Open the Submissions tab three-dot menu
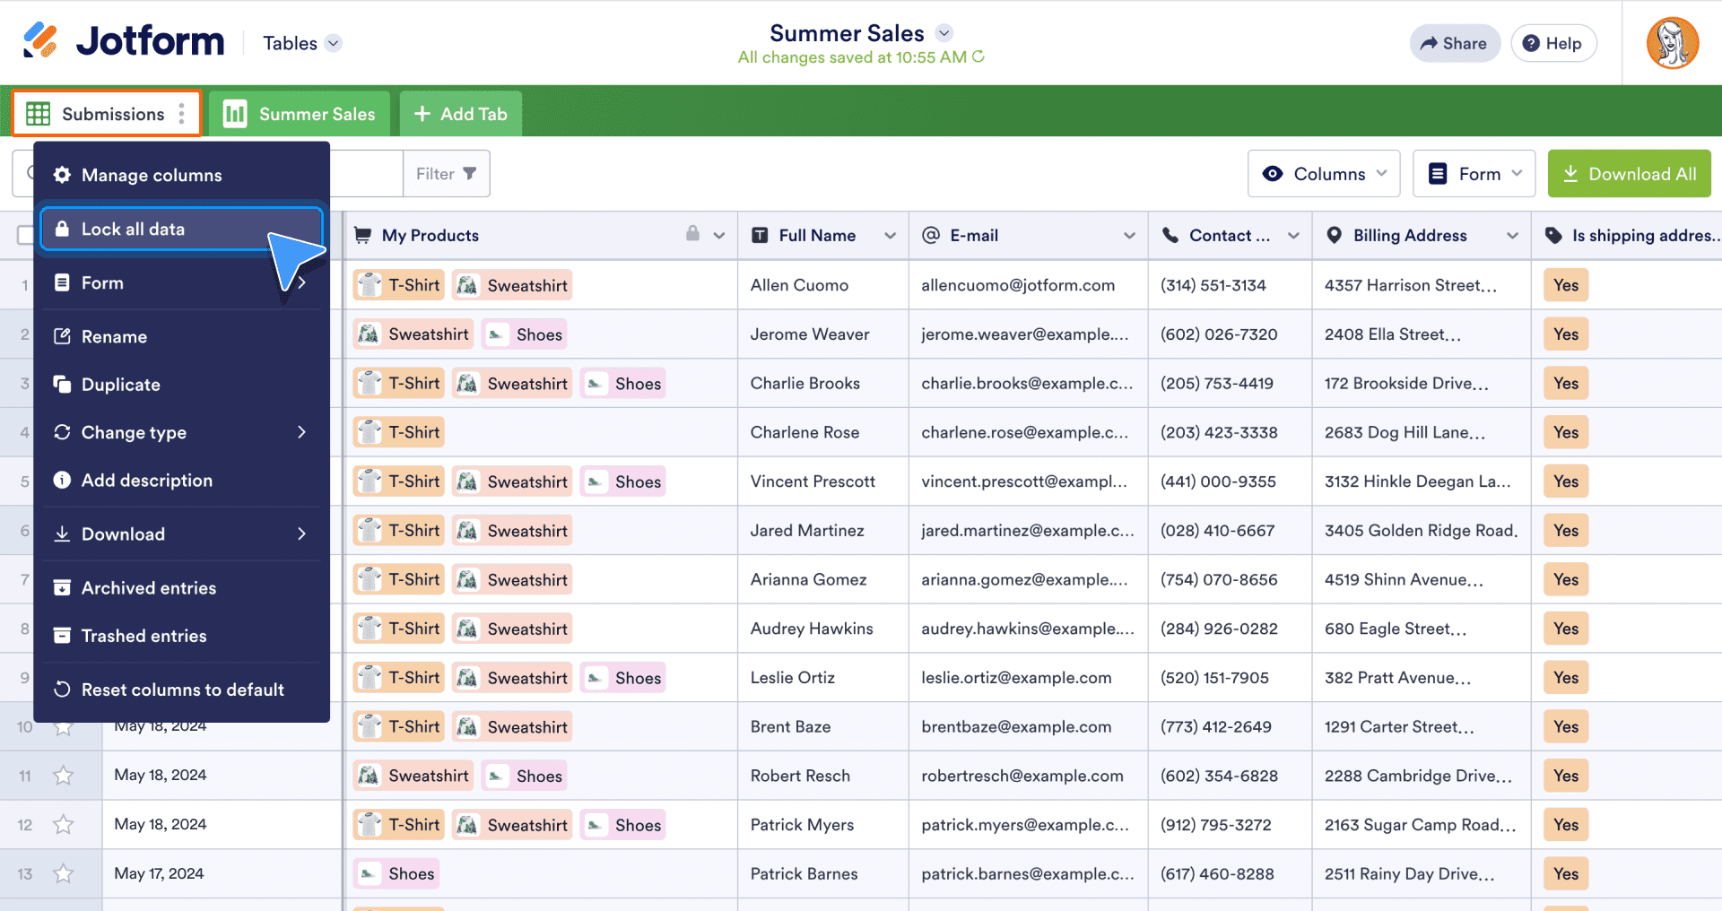Screen dimensions: 1722x911 click(181, 114)
